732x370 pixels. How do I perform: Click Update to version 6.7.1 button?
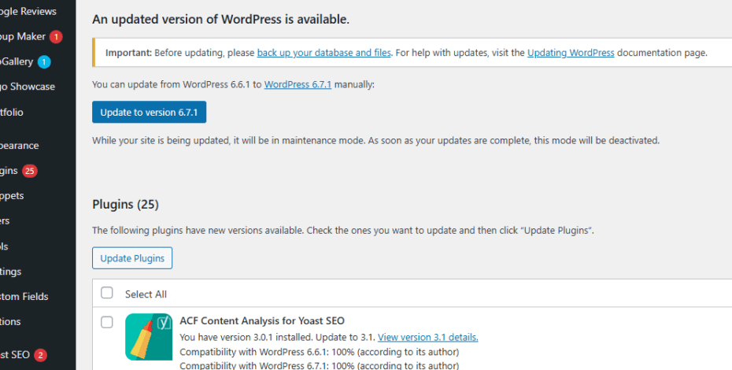(149, 112)
